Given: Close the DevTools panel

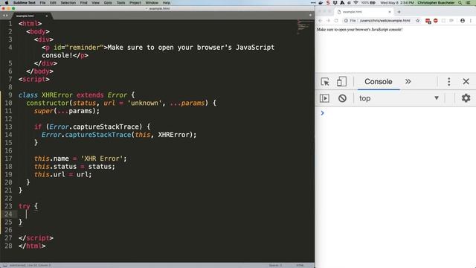Looking at the screenshot, I should [466, 81].
